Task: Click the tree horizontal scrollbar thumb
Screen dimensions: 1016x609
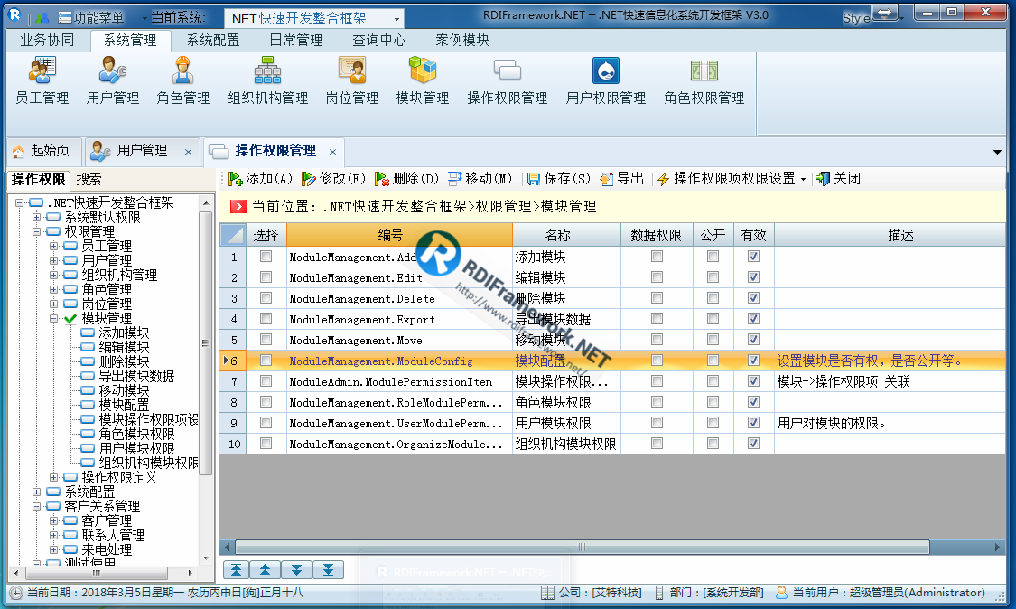Action: click(97, 573)
